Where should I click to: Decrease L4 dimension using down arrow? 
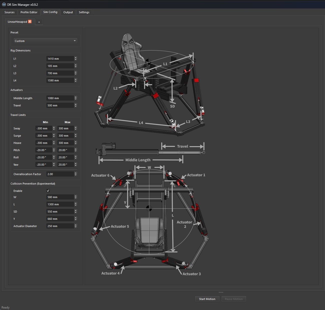coord(76,82)
